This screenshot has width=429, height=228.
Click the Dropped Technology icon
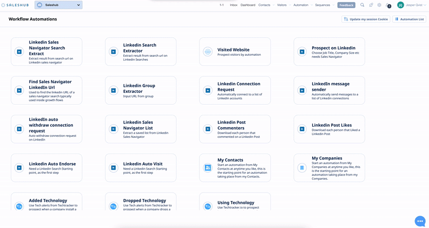114,206
